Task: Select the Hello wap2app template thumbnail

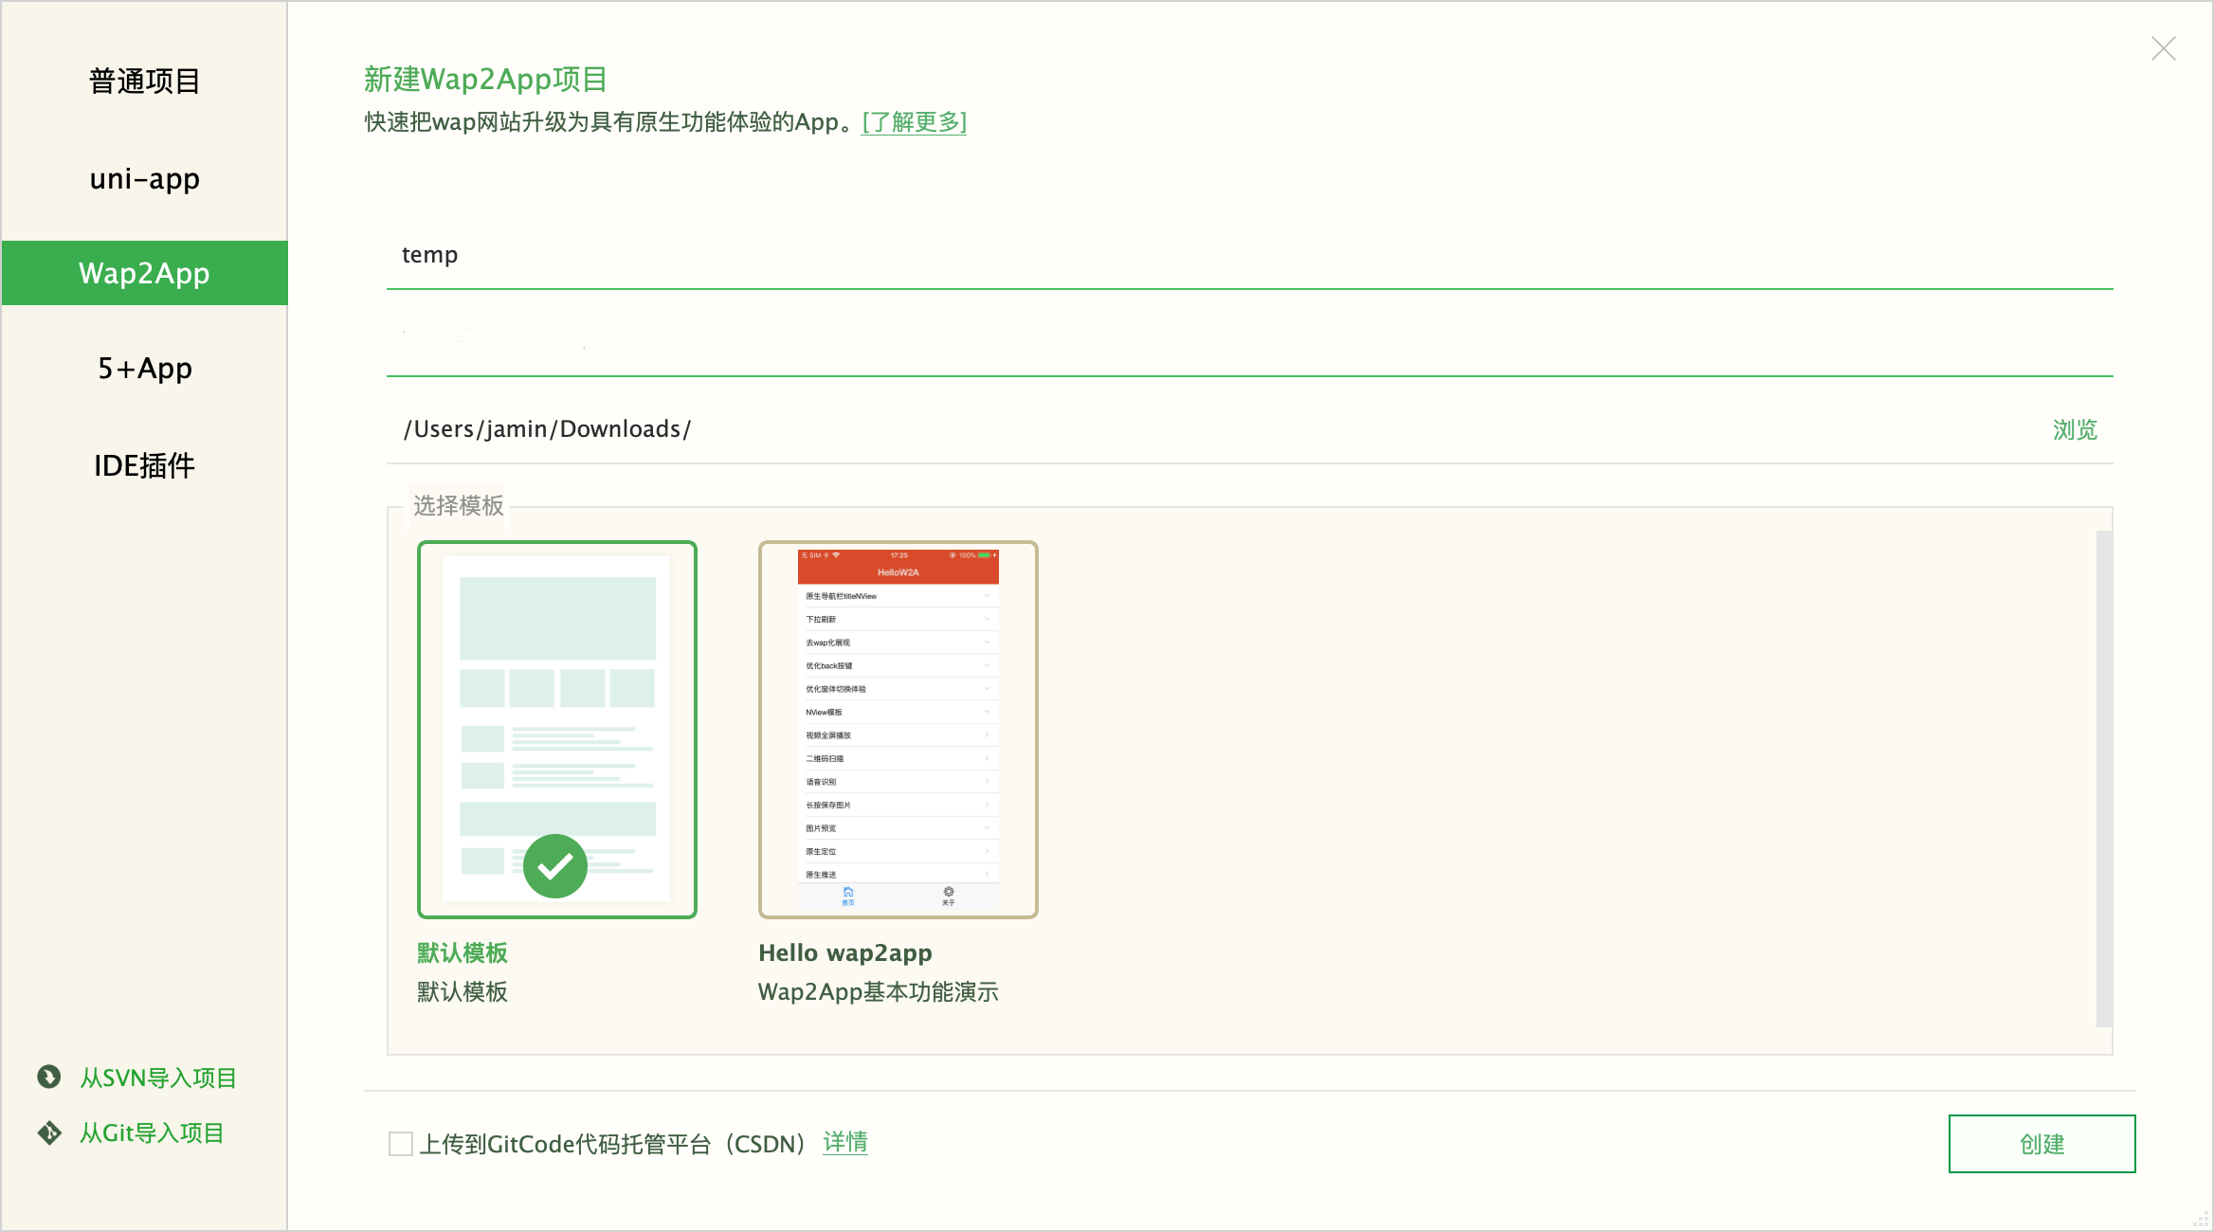Action: pyautogui.click(x=898, y=729)
